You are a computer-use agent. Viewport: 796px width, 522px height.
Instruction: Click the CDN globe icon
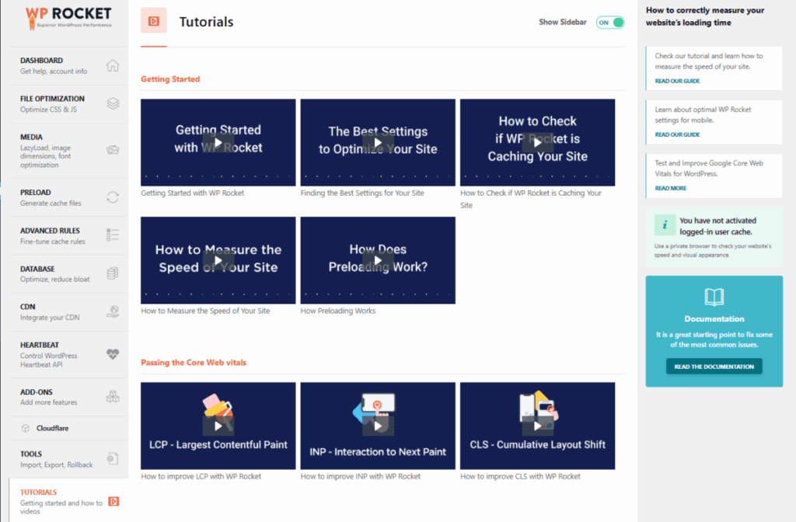click(113, 311)
